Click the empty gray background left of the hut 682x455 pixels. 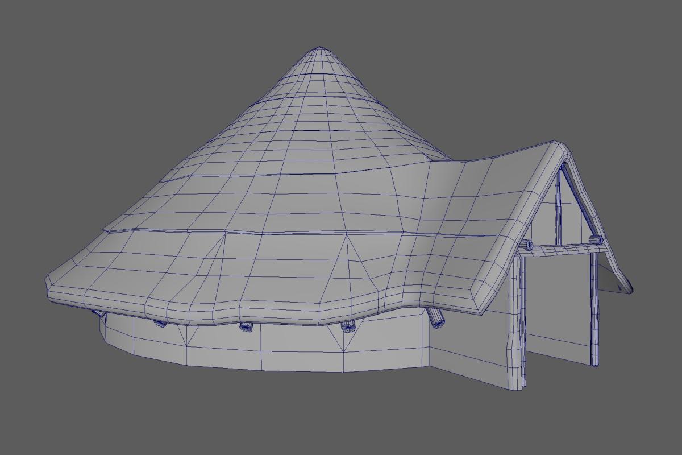coord(34,171)
